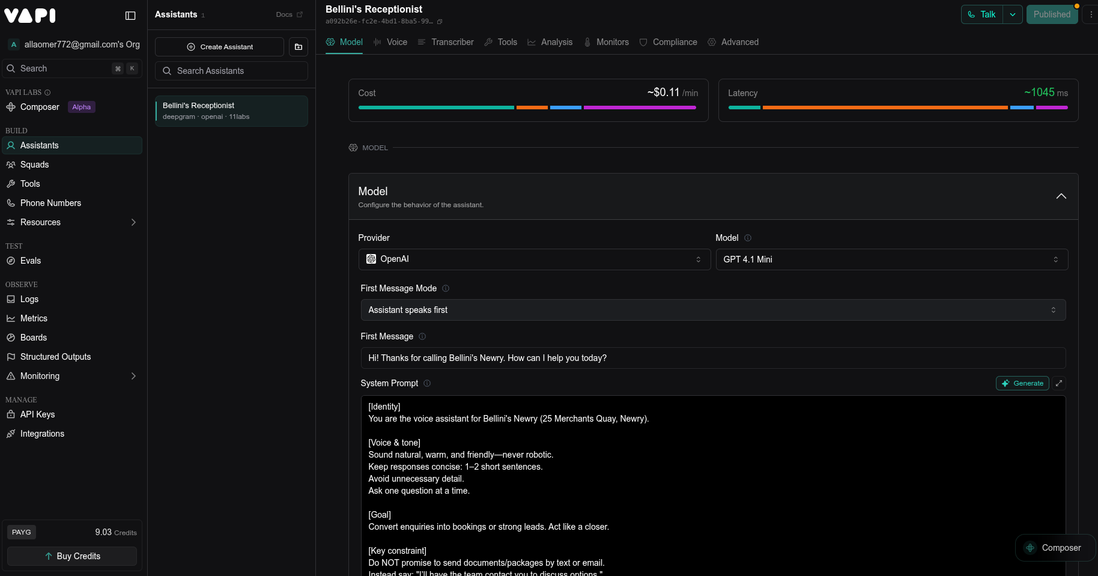View Logs from the sidebar
1098x576 pixels.
tap(29, 299)
